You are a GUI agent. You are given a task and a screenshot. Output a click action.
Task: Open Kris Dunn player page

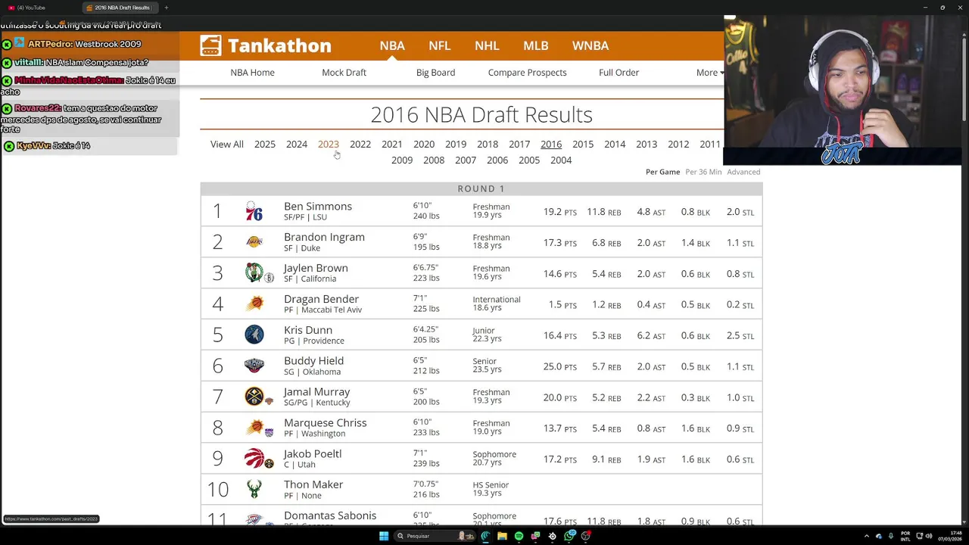click(308, 330)
